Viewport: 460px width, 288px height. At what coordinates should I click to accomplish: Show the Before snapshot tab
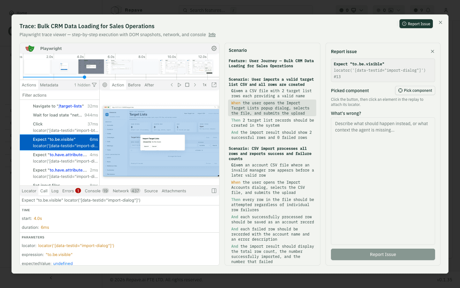[134, 85]
